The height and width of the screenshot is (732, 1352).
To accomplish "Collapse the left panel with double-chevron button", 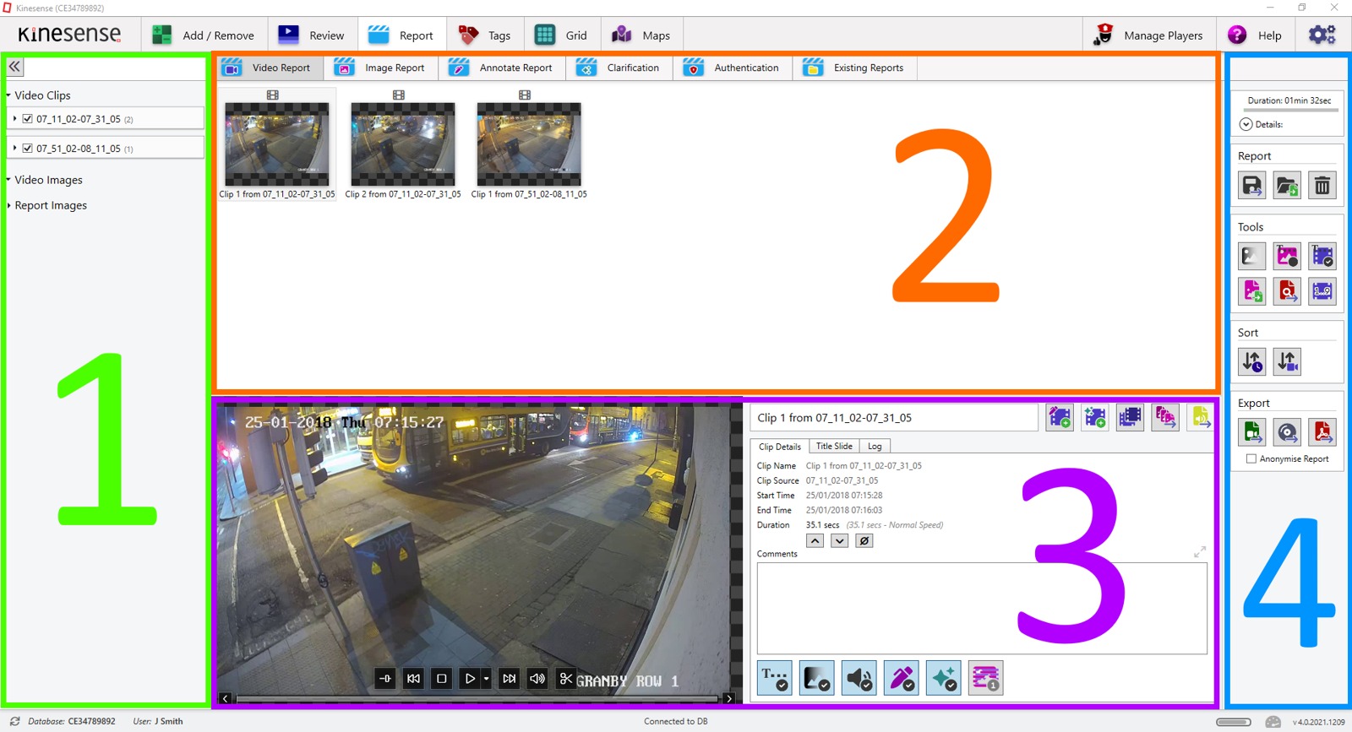I will 15,66.
